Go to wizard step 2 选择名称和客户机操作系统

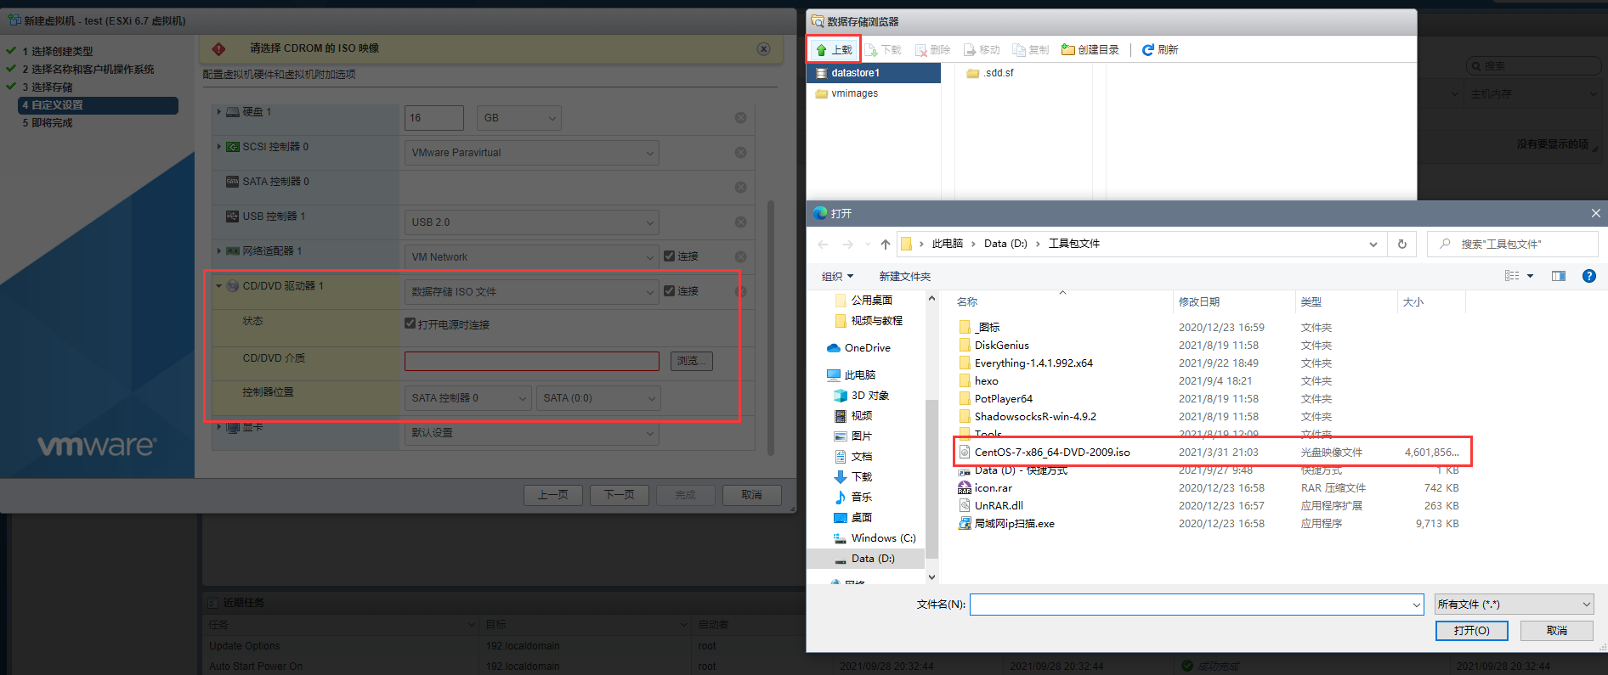88,70
